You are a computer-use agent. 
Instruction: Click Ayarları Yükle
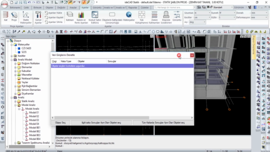click(54, 13)
